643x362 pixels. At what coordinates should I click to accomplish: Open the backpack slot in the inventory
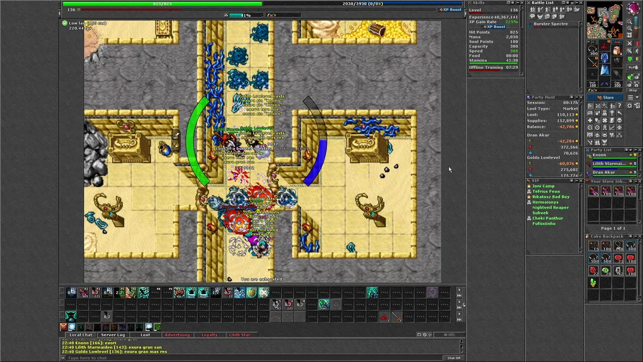(x=617, y=50)
